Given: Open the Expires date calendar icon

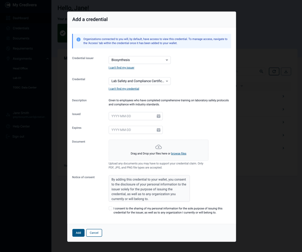Looking at the screenshot, I should (158, 130).
